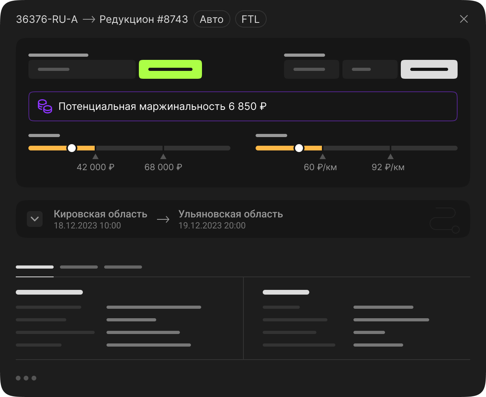Click the per-kilometer rate slider handle
Image resolution: width=486 pixels, height=397 pixels.
click(x=299, y=148)
